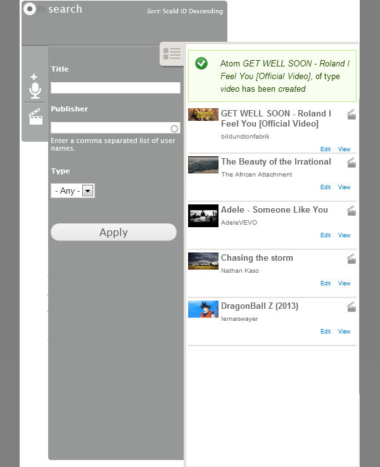The height and width of the screenshot is (467, 380).
Task: Click the video clapperboard sidebar icon
Action: 35,116
